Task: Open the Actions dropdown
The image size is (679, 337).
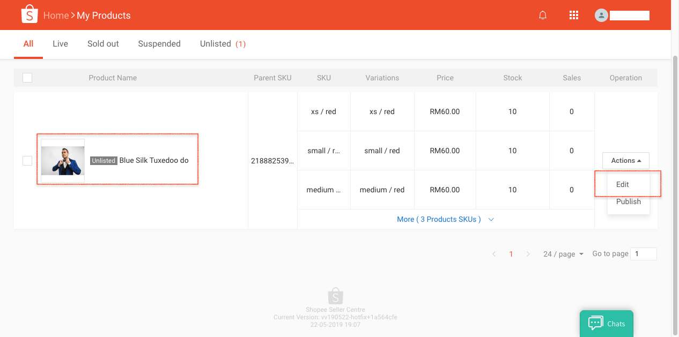Action: 625,161
